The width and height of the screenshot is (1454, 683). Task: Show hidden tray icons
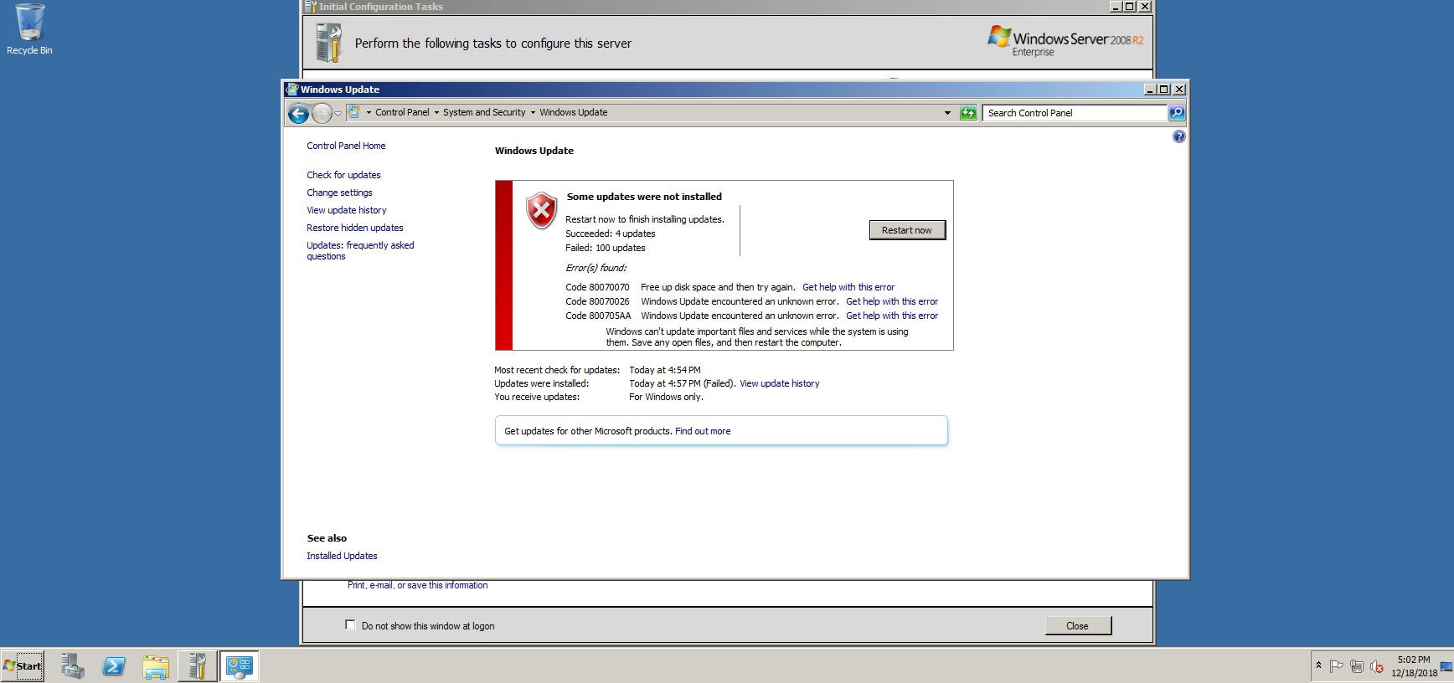(1318, 666)
